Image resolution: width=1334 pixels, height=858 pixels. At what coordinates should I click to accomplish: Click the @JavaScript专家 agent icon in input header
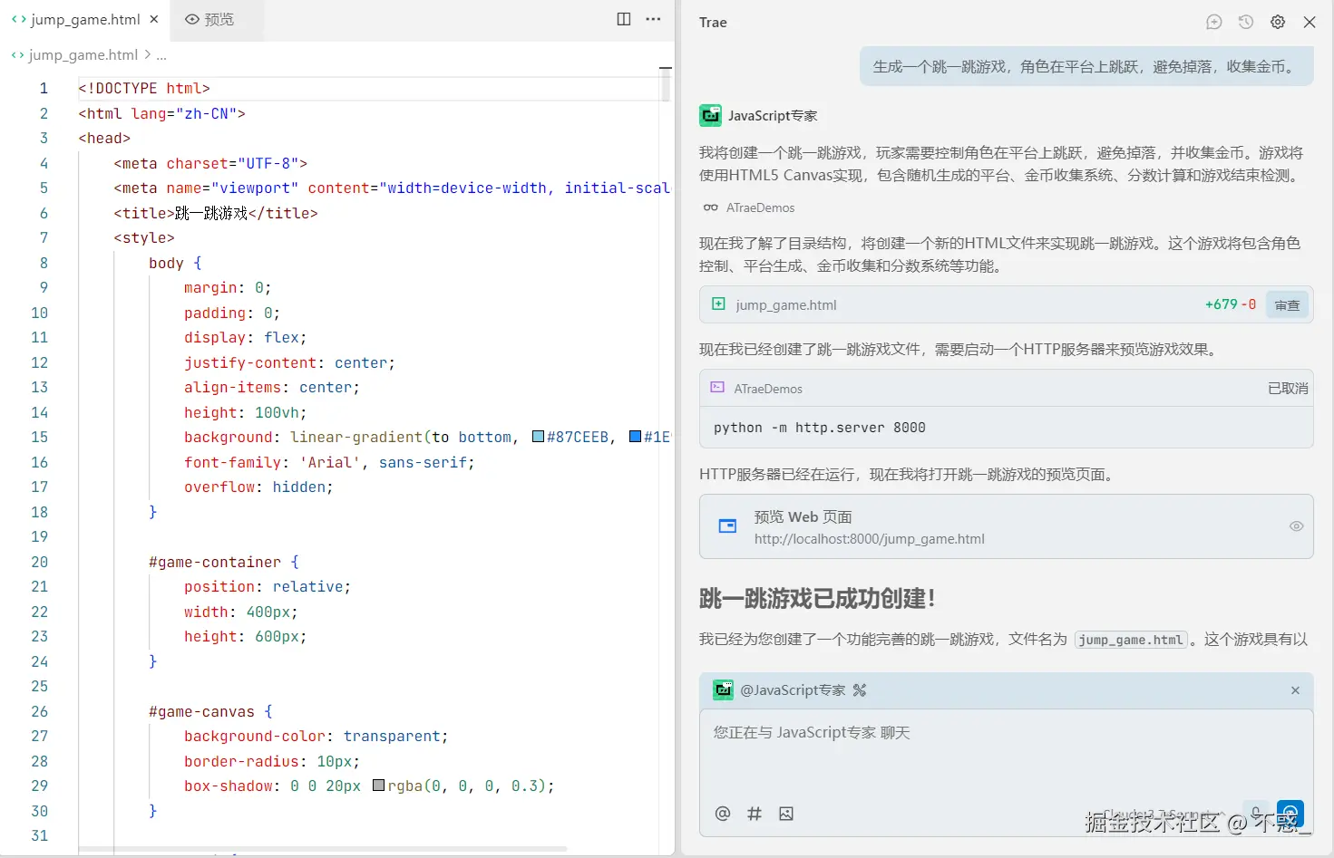723,690
